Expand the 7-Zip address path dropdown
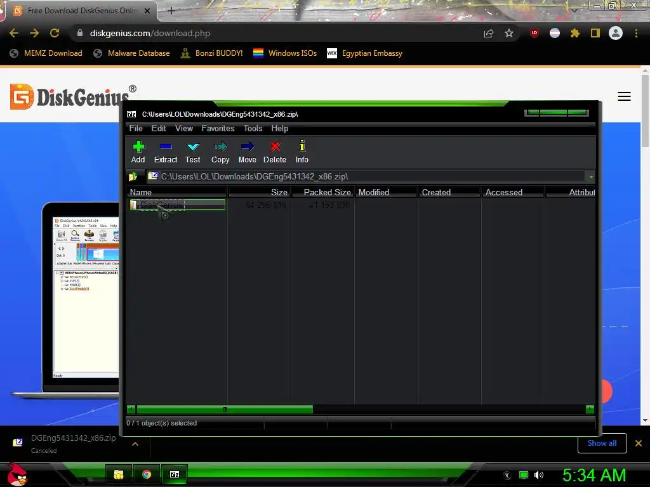Screen dimensions: 650x487 (x=591, y=177)
